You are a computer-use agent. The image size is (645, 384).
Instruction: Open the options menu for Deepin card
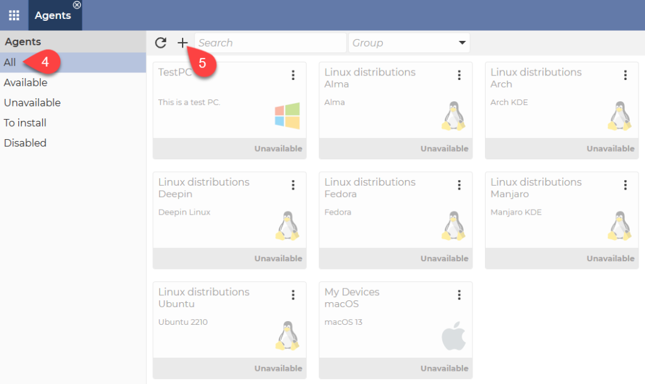pos(293,185)
